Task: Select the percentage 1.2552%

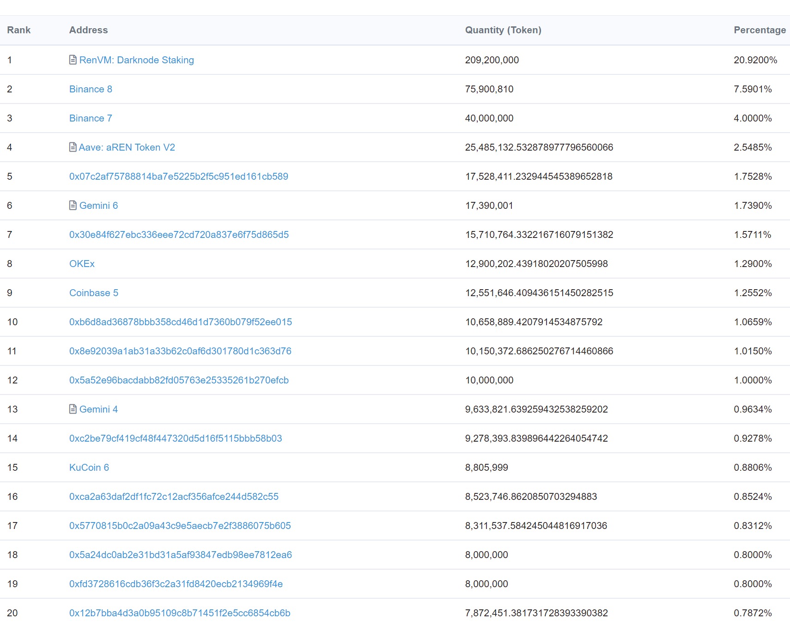Action: pyautogui.click(x=753, y=293)
